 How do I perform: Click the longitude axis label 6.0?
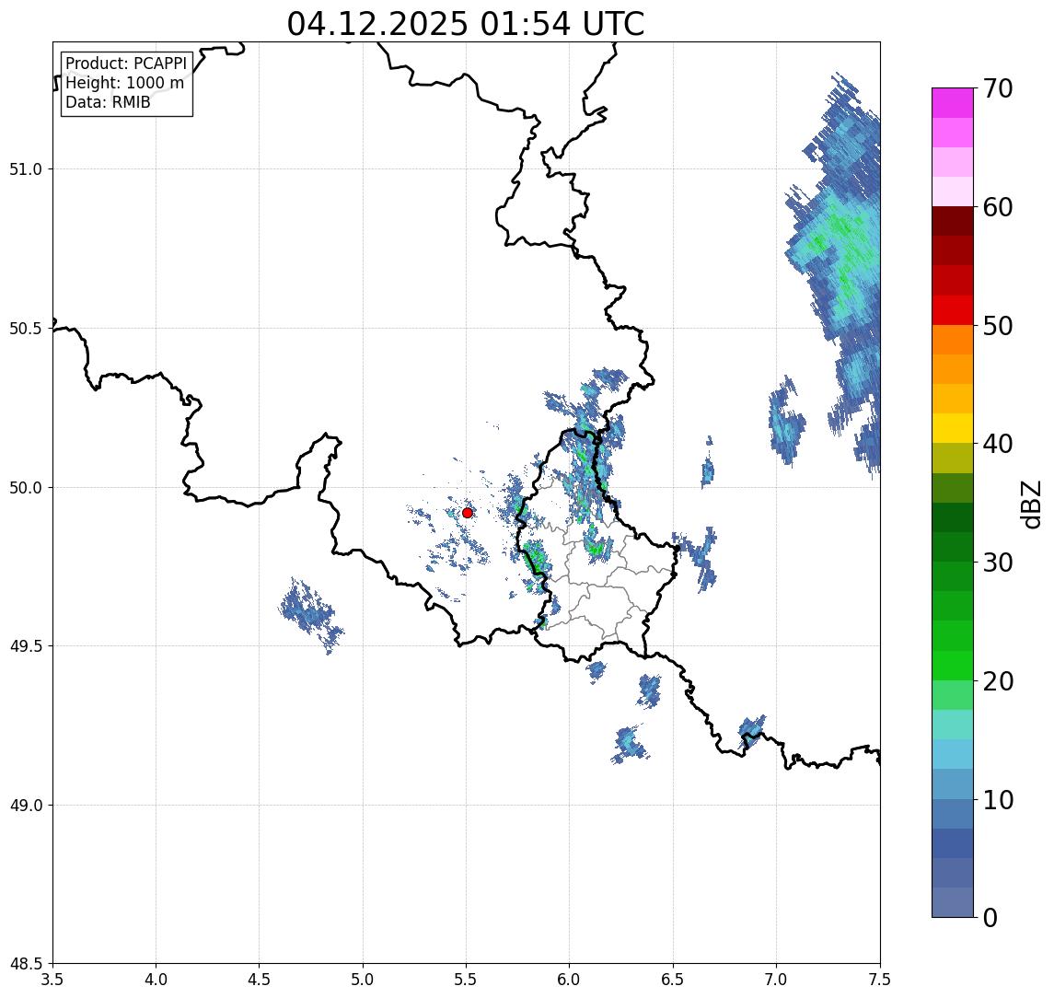[x=570, y=980]
